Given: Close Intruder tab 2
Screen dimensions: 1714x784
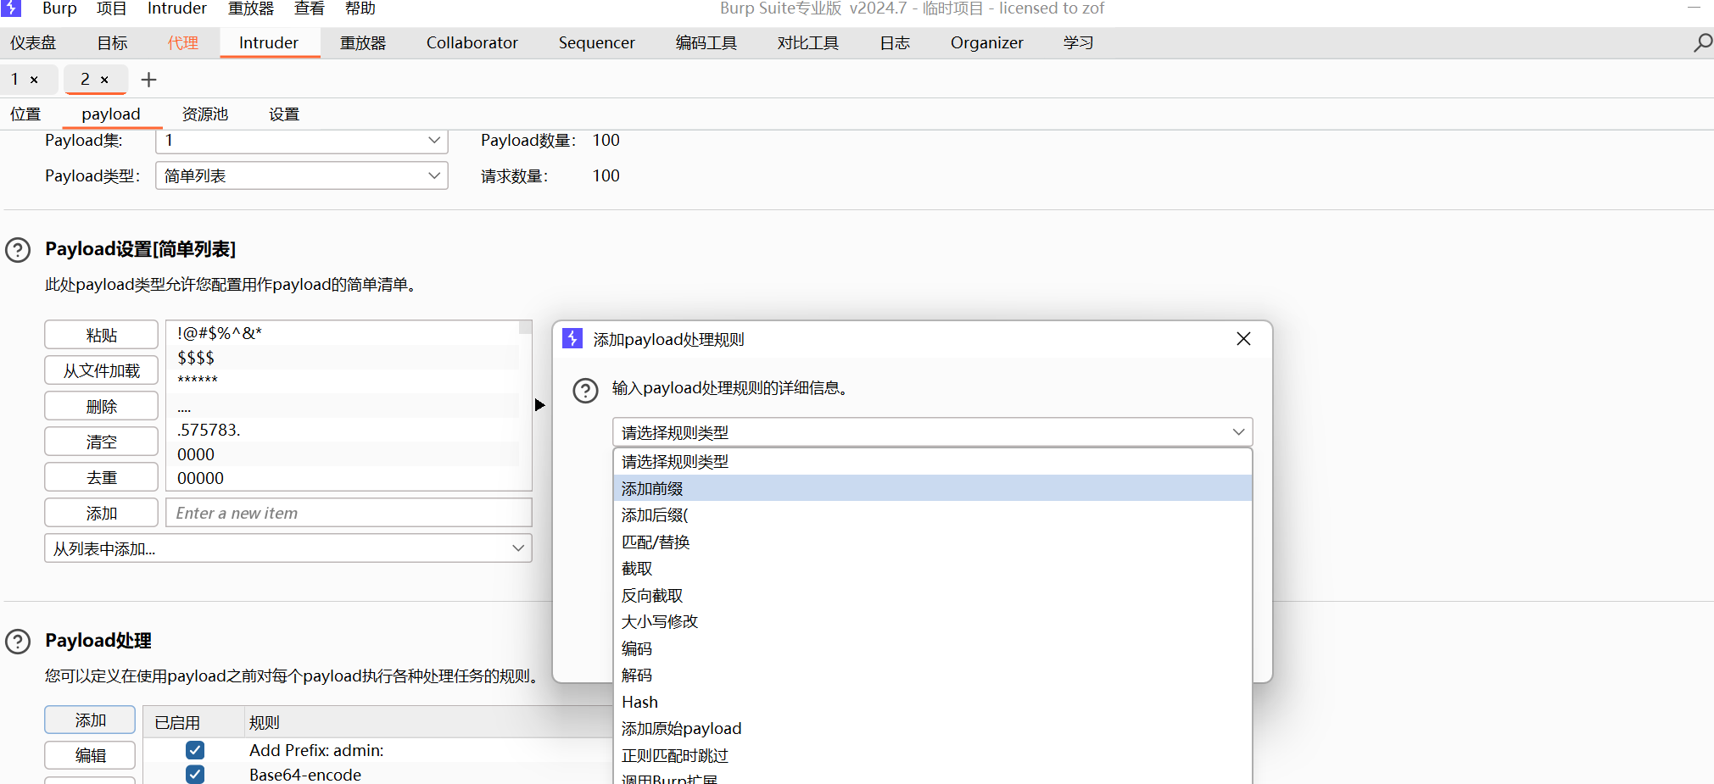Looking at the screenshot, I should [104, 80].
